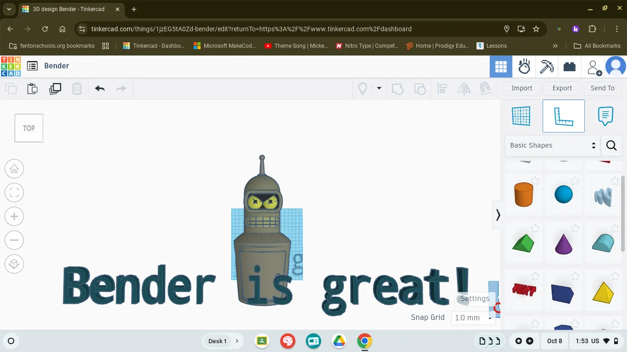Click the Export button
The height and width of the screenshot is (352, 627).
tap(562, 88)
